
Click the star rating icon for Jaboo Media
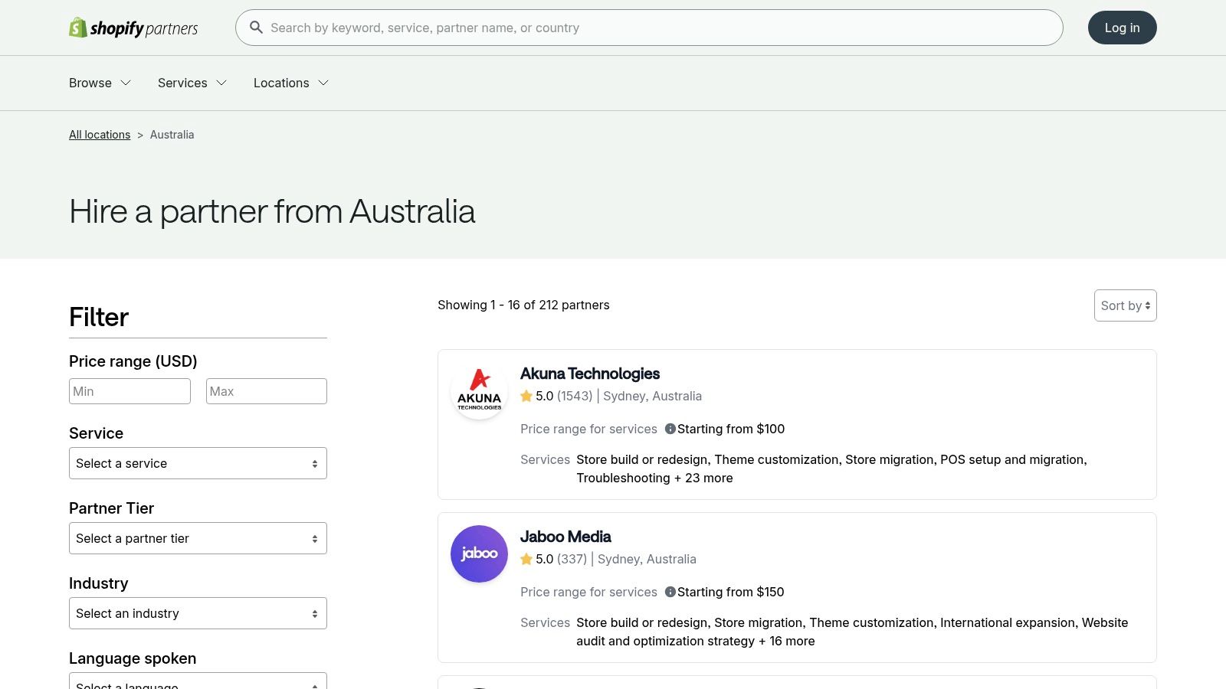(x=526, y=559)
